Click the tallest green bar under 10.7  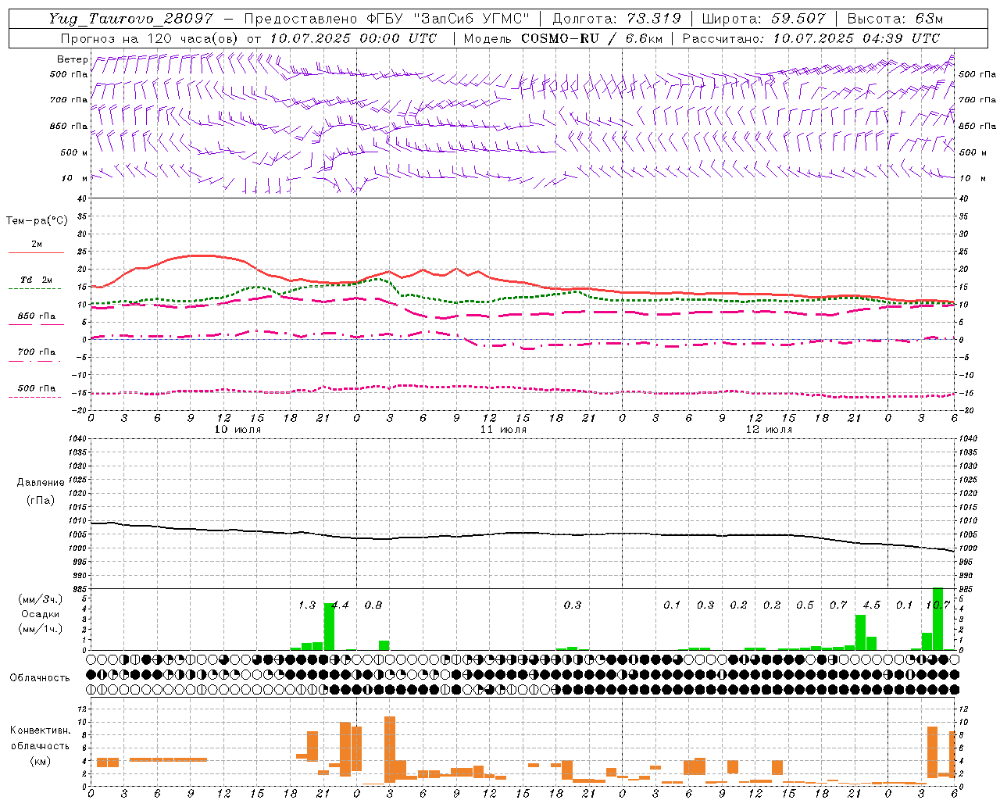(x=937, y=619)
